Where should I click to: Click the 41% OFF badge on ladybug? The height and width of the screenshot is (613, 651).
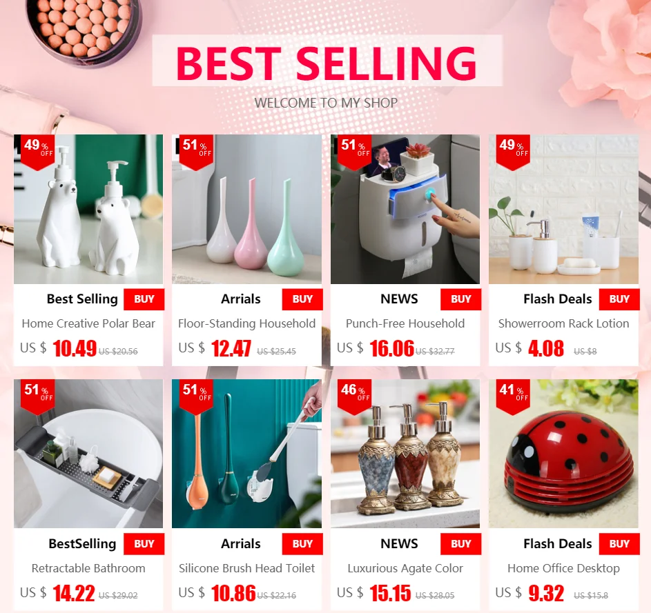(514, 396)
